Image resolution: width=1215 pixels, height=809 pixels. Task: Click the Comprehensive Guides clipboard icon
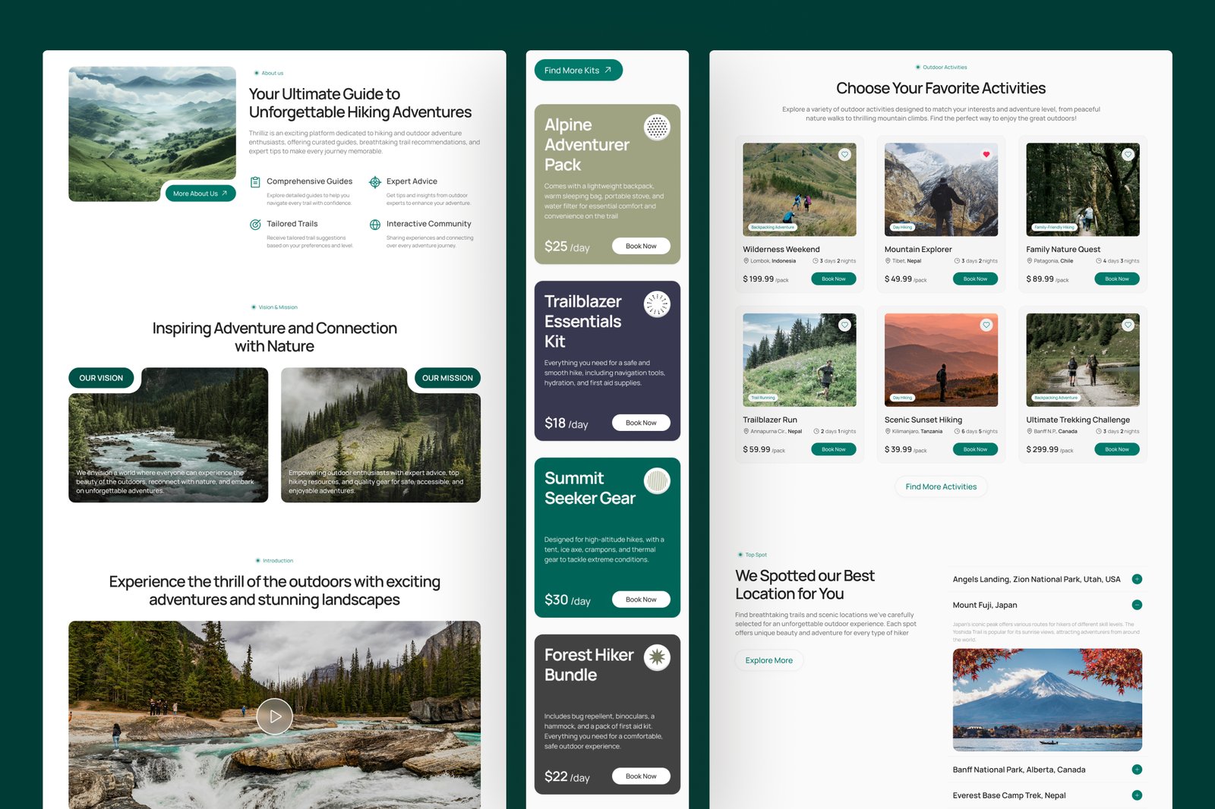pos(255,182)
